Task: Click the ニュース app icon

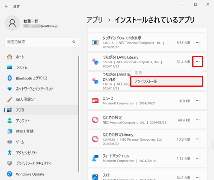Action: tap(95, 100)
